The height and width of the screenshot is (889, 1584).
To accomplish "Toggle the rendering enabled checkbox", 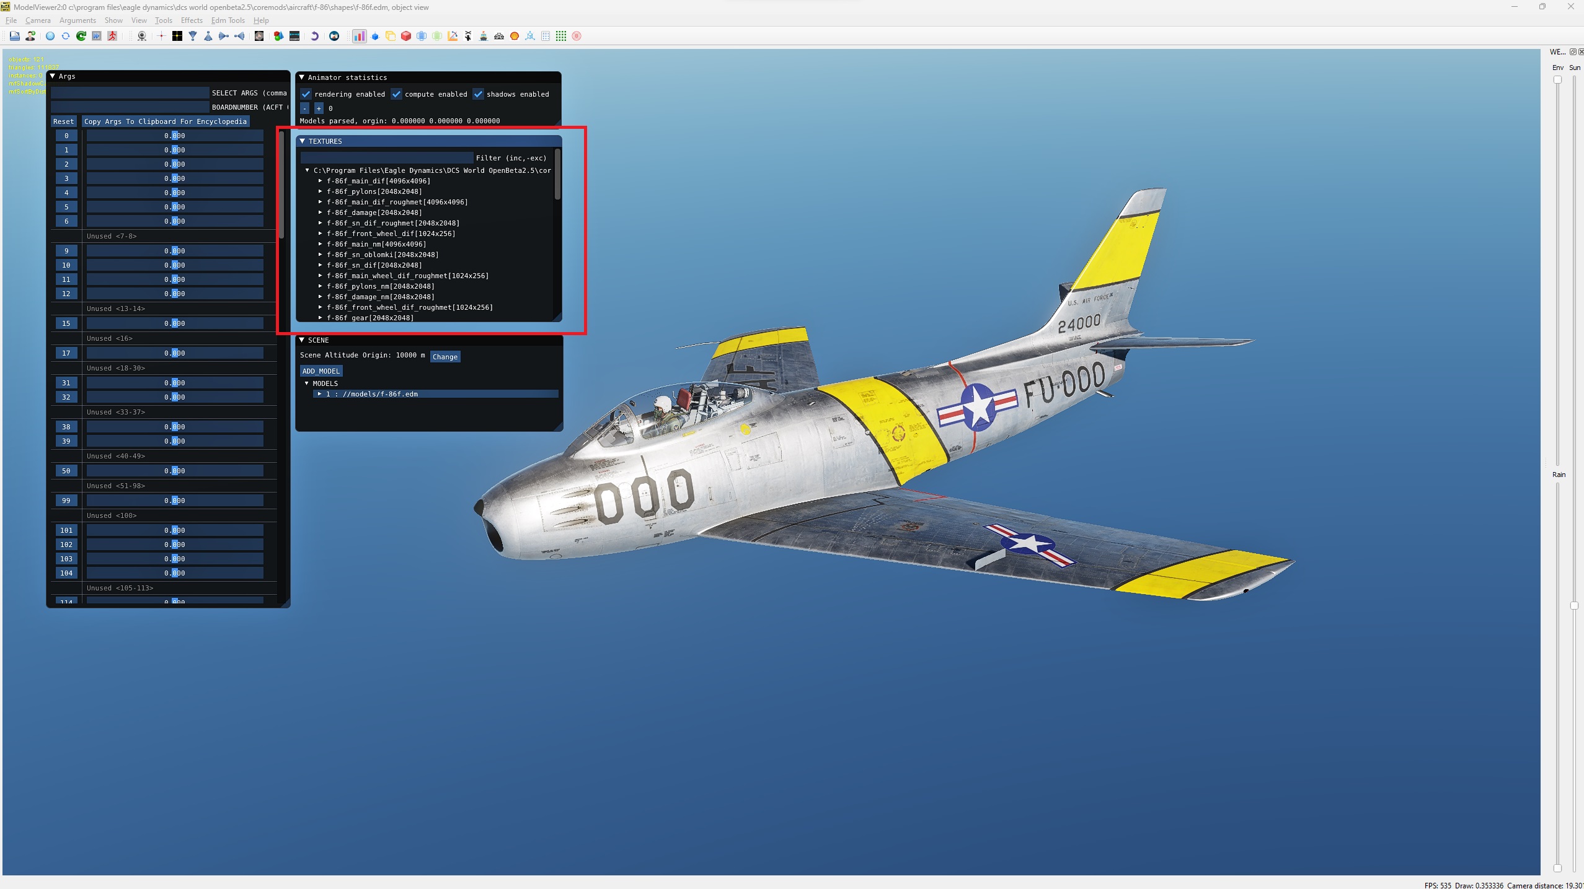I will click(306, 94).
